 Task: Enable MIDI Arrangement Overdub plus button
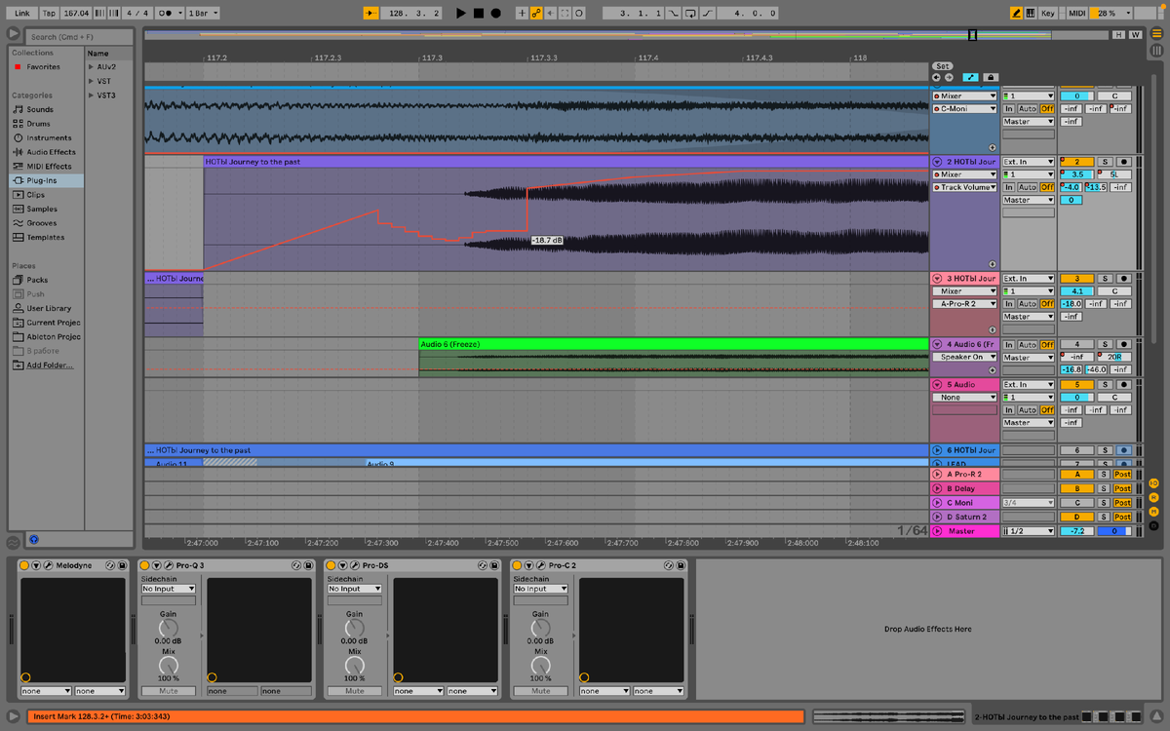(522, 14)
